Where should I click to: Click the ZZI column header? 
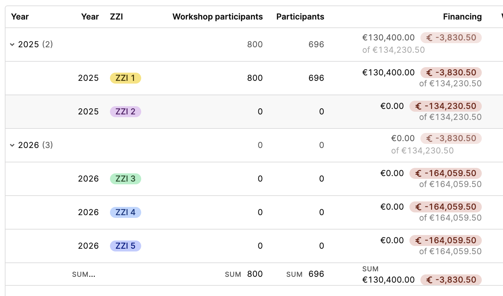click(116, 17)
